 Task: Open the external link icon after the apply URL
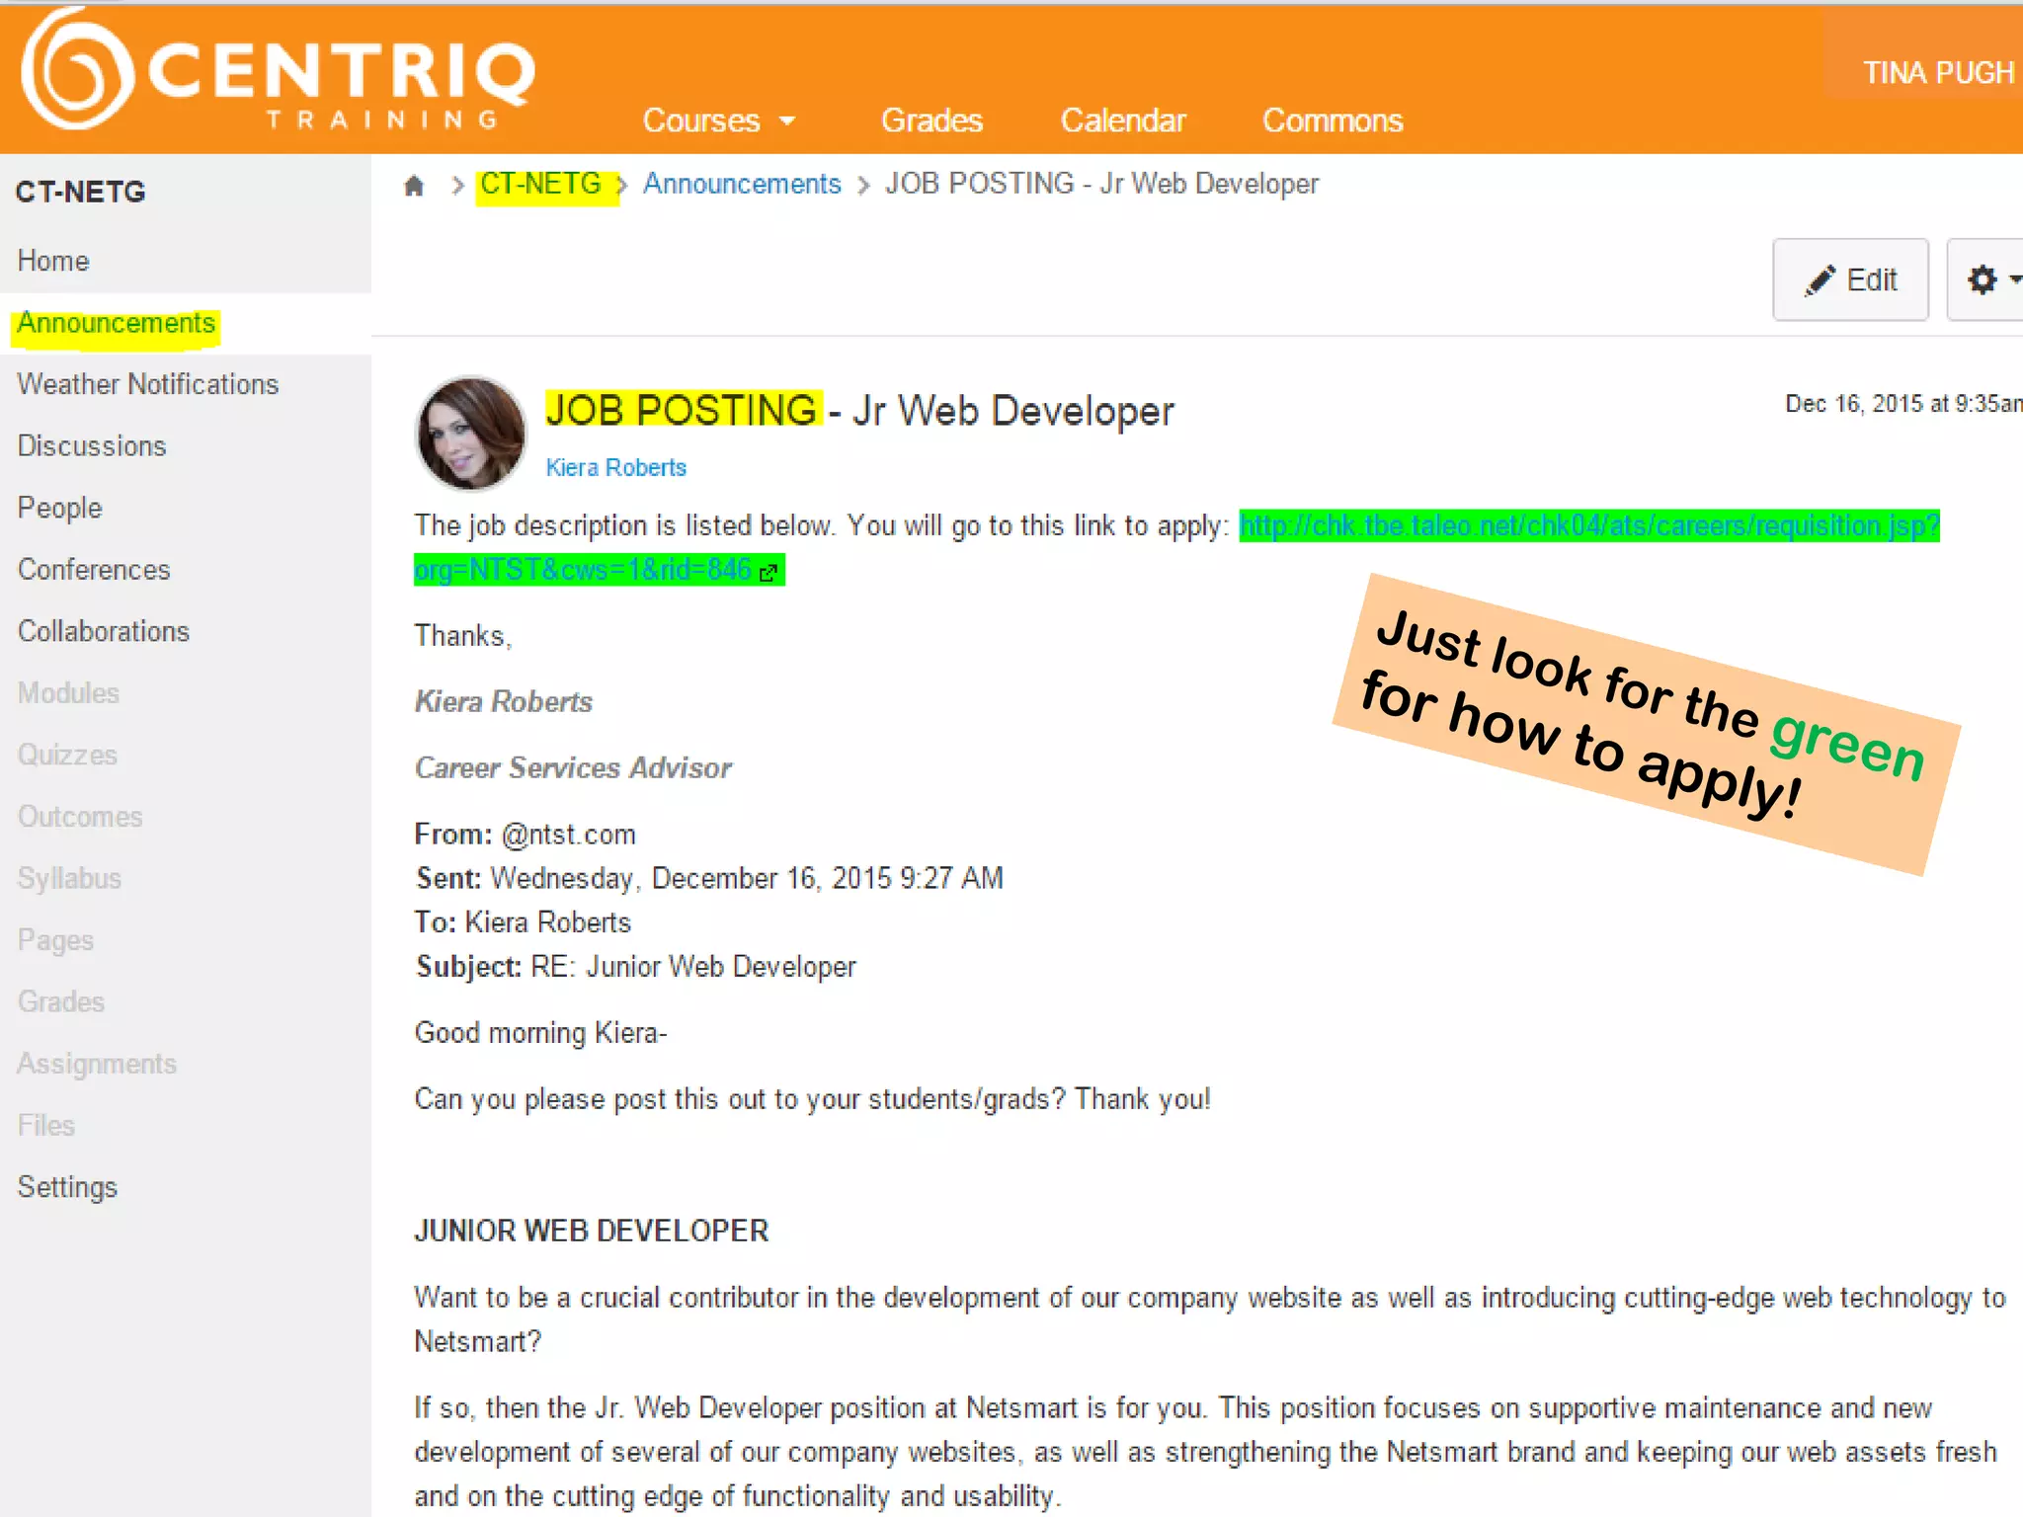tap(769, 571)
